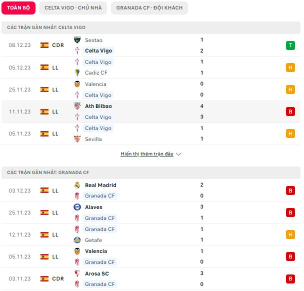Click the chevron beside show more matches
This screenshot has height=291, width=304.
(178, 154)
